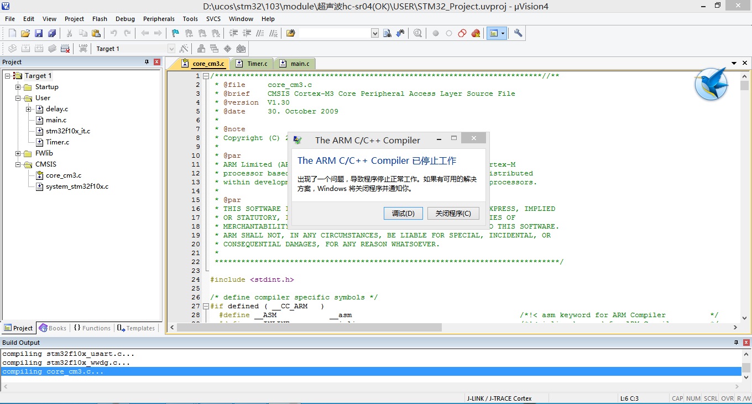Copy the selection to clipboard
This screenshot has width=752, height=404.
(x=83, y=33)
